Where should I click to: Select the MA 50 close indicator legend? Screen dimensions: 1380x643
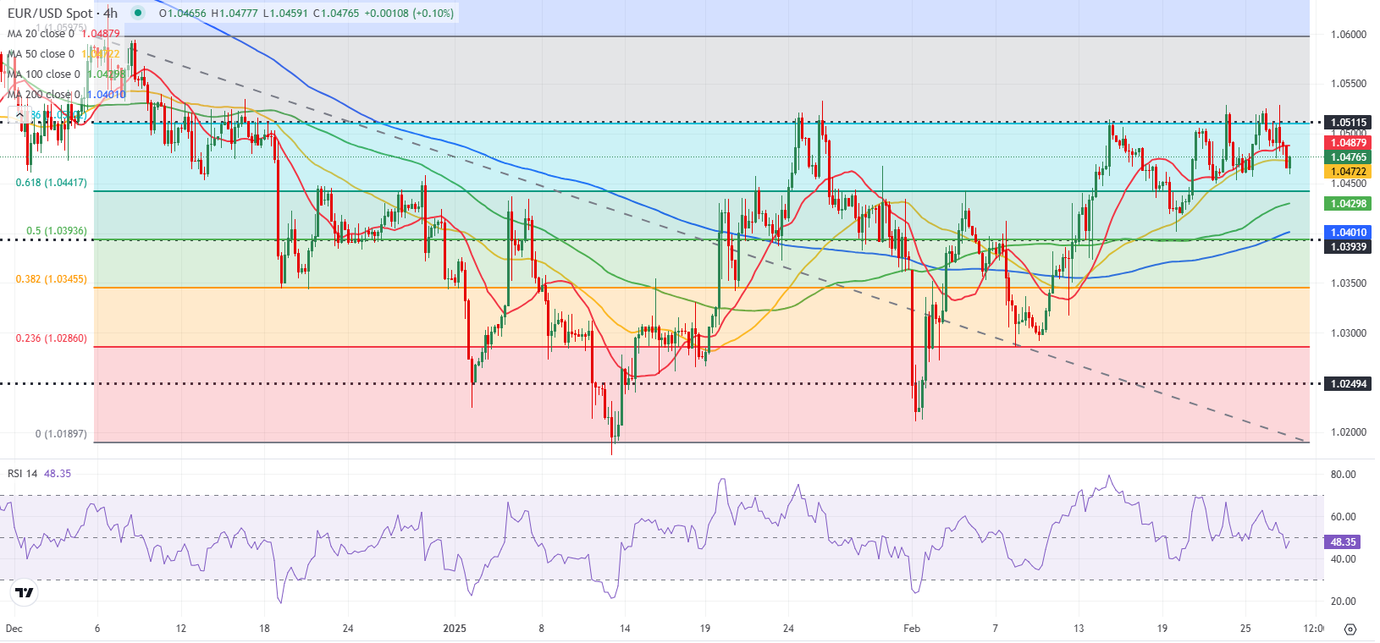coord(41,54)
